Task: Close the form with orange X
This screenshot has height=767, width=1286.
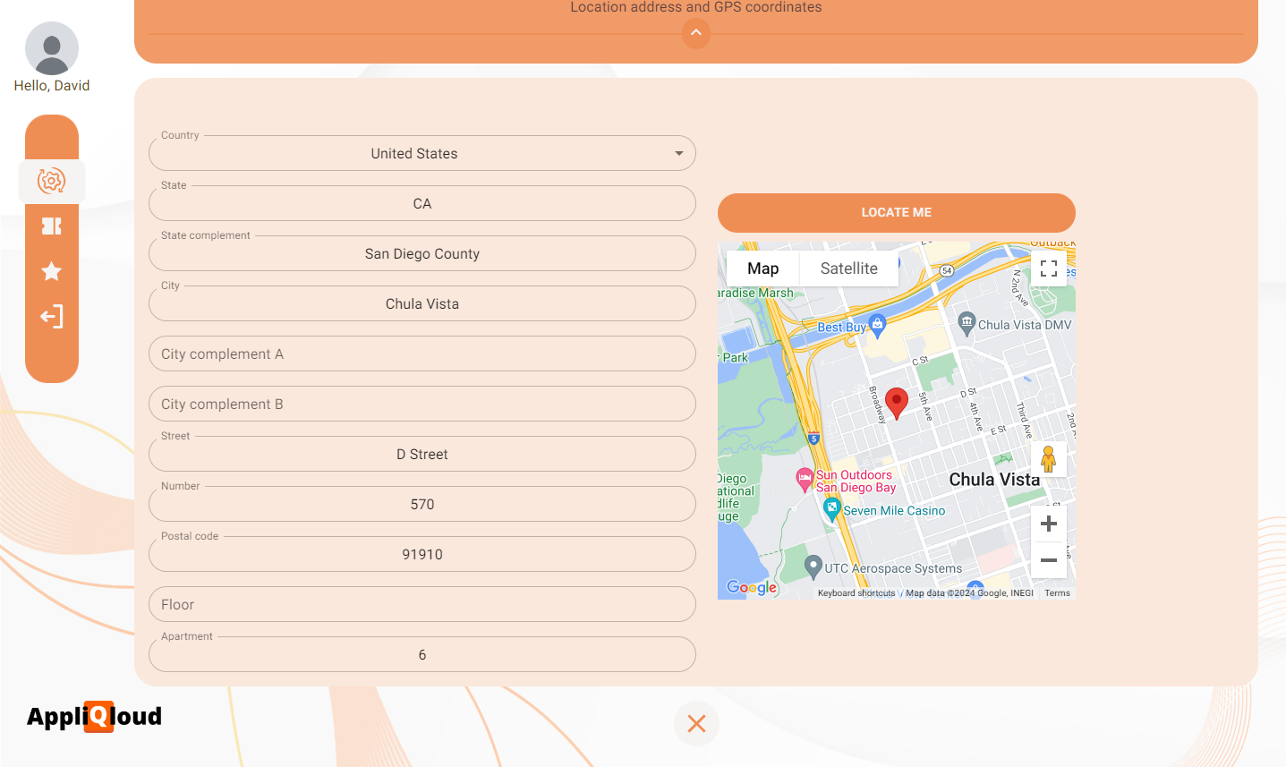Action: [x=696, y=723]
